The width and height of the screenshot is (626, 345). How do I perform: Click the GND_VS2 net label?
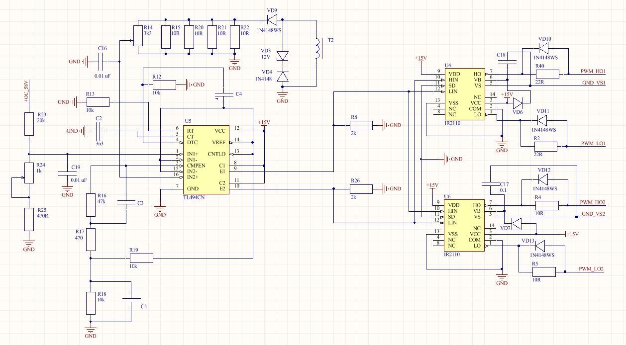[594, 214]
